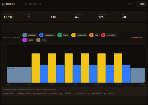This screenshot has height=105, width=148.
Task: Click the Esc deselect key badge
Action: (x=105, y=93)
